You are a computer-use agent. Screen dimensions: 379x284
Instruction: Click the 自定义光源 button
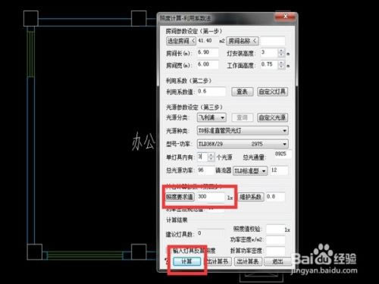[x=272, y=117]
